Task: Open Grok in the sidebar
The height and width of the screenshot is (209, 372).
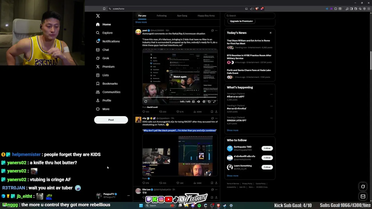Action: pos(102,58)
